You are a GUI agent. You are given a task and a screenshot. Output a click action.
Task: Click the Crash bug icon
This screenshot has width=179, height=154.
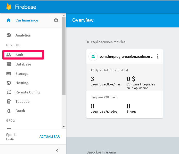click(x=9, y=111)
